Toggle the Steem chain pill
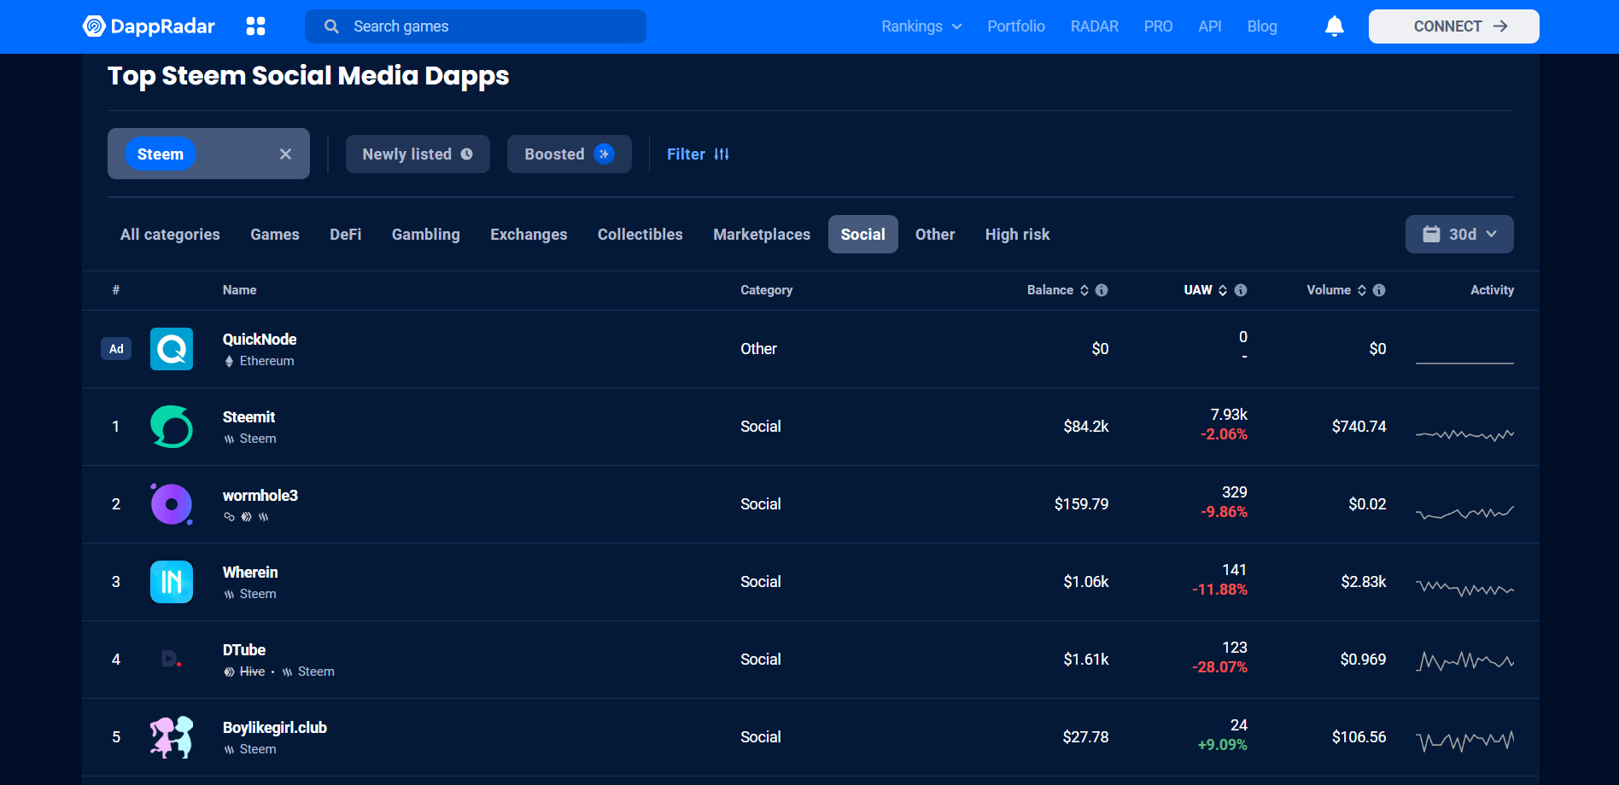The width and height of the screenshot is (1619, 785). tap(161, 154)
